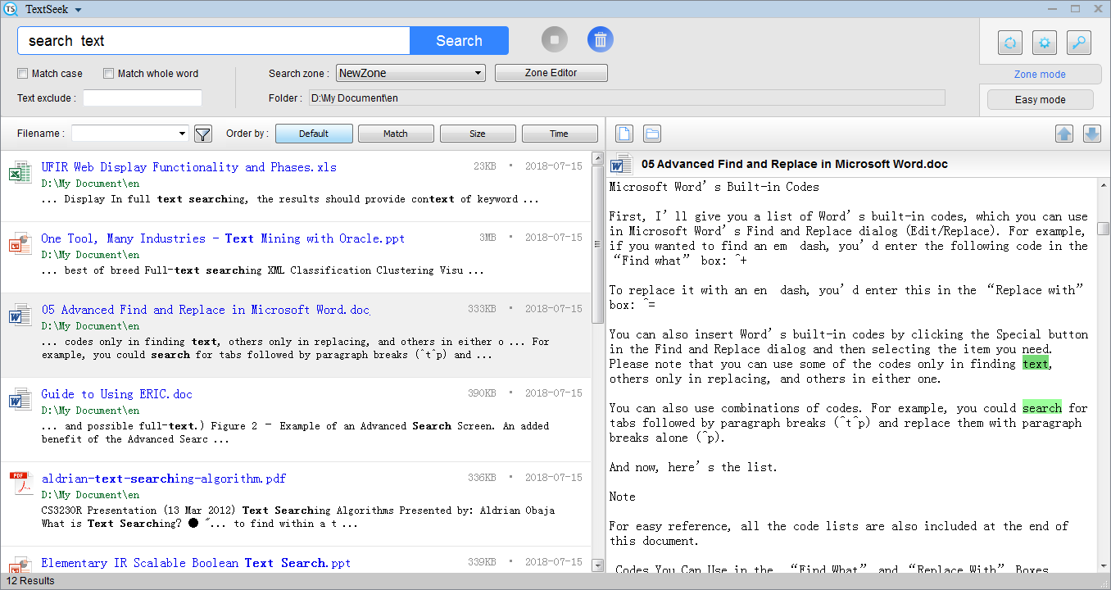
Task: Click the update/refresh icon in top-right corner
Action: click(1009, 42)
